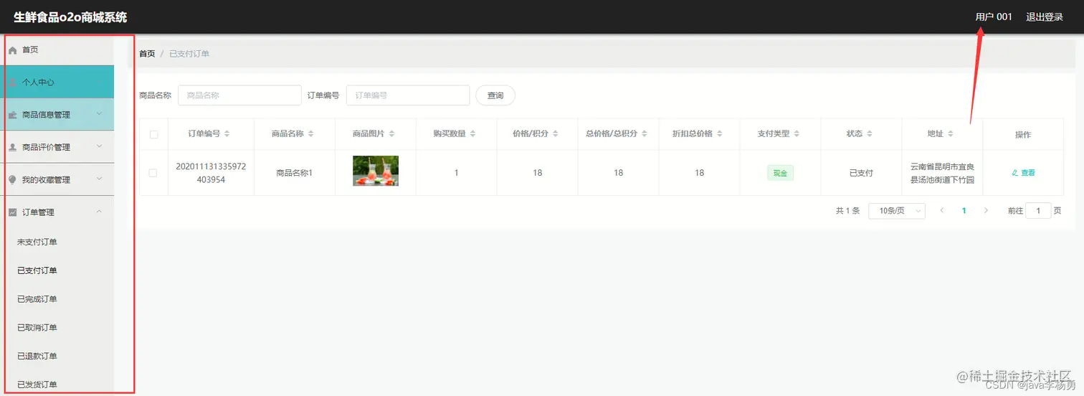Sort the table by 总价格/总积分 column
This screenshot has height=396, width=1084.
(644, 134)
